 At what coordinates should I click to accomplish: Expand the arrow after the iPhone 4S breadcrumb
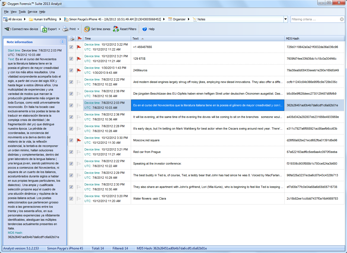pyautogui.click(x=164, y=19)
